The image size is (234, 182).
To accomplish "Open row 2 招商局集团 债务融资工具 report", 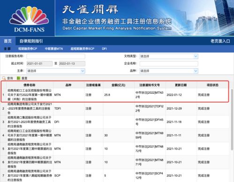I will [29, 108].
